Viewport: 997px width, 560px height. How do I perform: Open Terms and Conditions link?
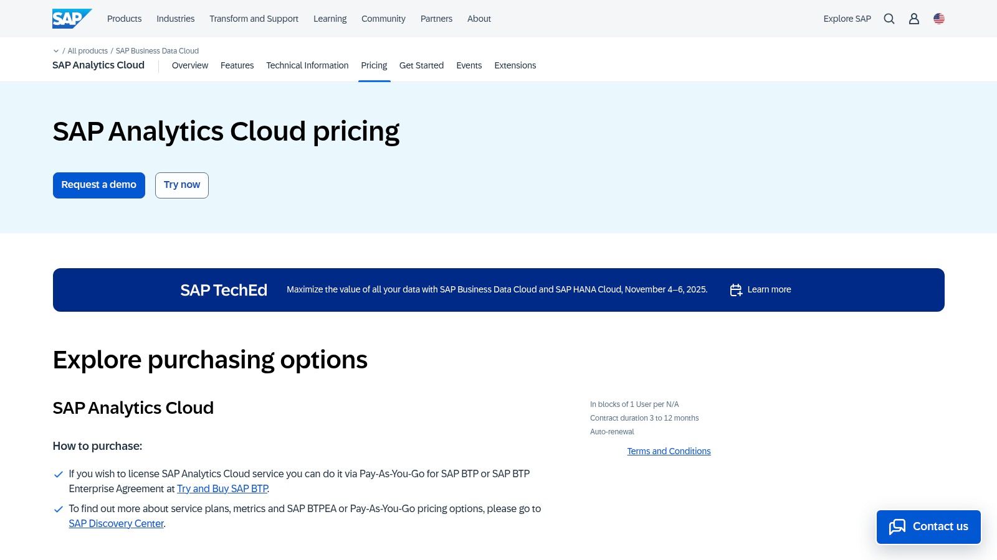point(669,451)
